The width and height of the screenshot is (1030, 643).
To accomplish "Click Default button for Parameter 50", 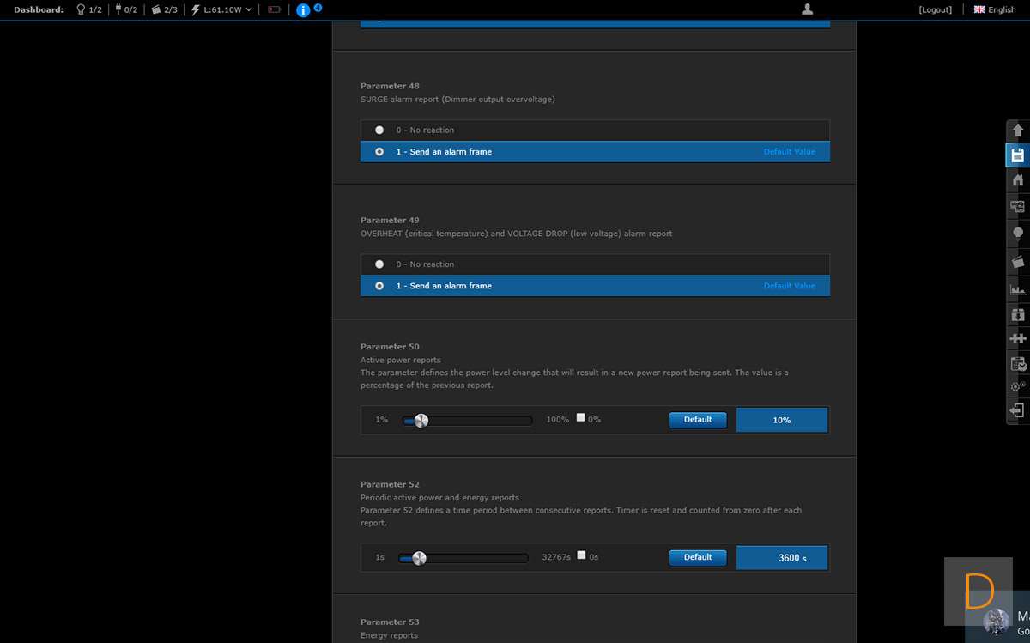I will point(698,420).
